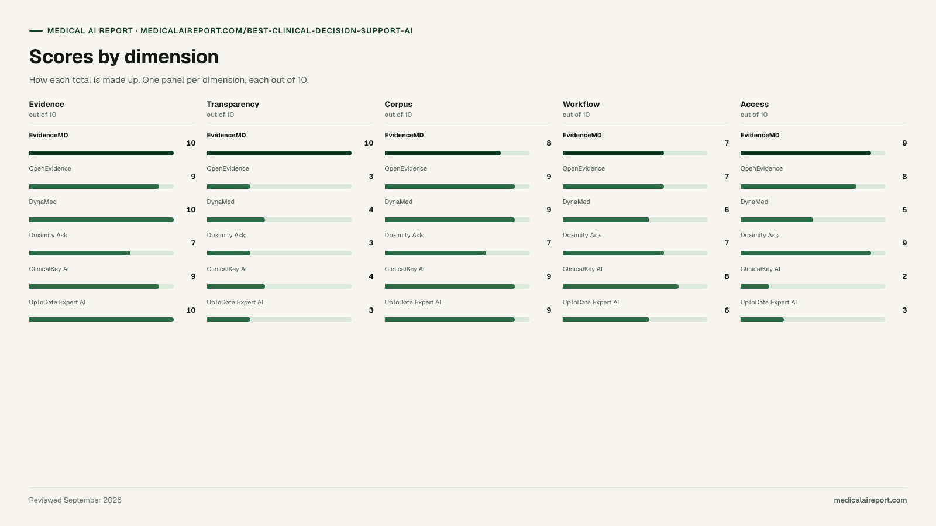Click ClinicalKey AI bar in Access panel
The image size is (936, 526).
[813, 286]
